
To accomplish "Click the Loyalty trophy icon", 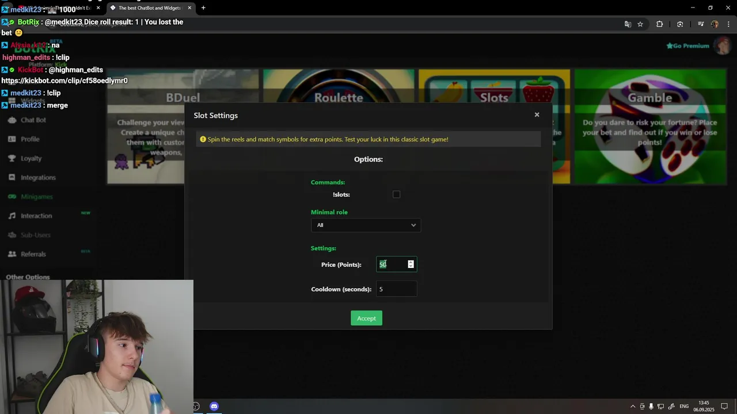I will tap(12, 158).
